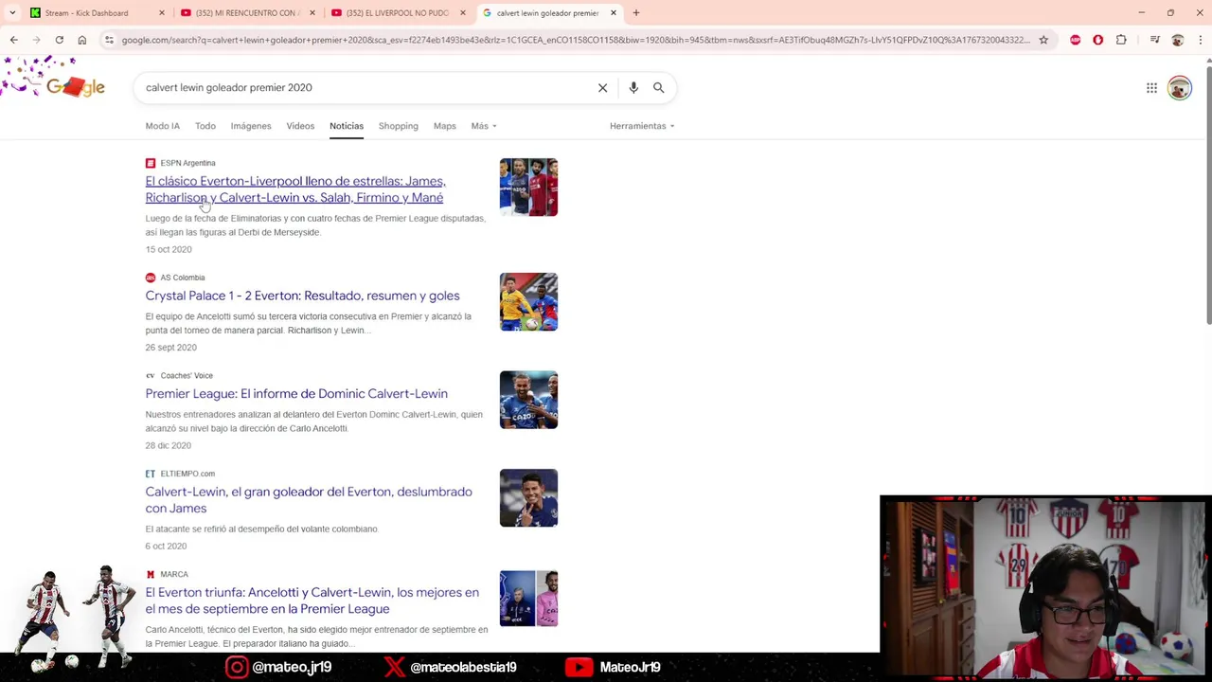This screenshot has height=682, width=1212.
Task: Close the Stream - Kick Dashboard tab
Action: (x=161, y=13)
